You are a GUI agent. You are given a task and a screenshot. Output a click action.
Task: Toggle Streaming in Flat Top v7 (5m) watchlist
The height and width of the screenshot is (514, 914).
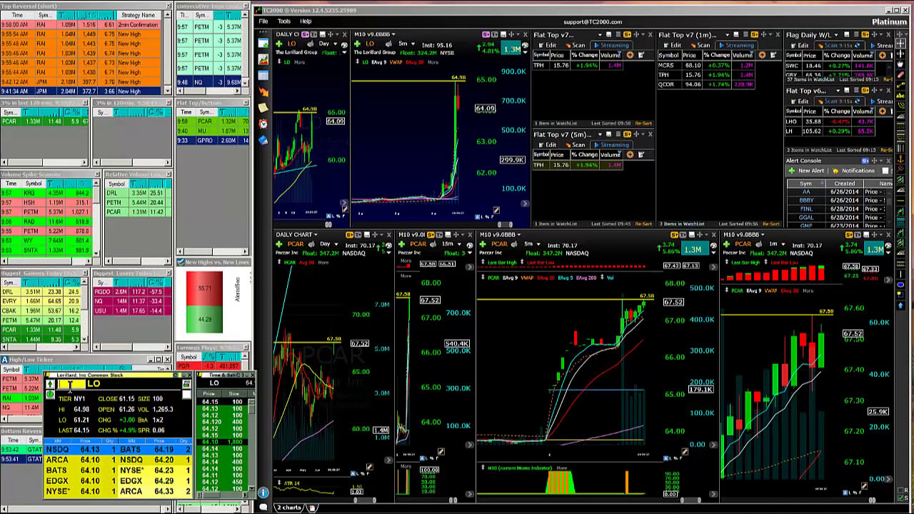[x=611, y=145]
